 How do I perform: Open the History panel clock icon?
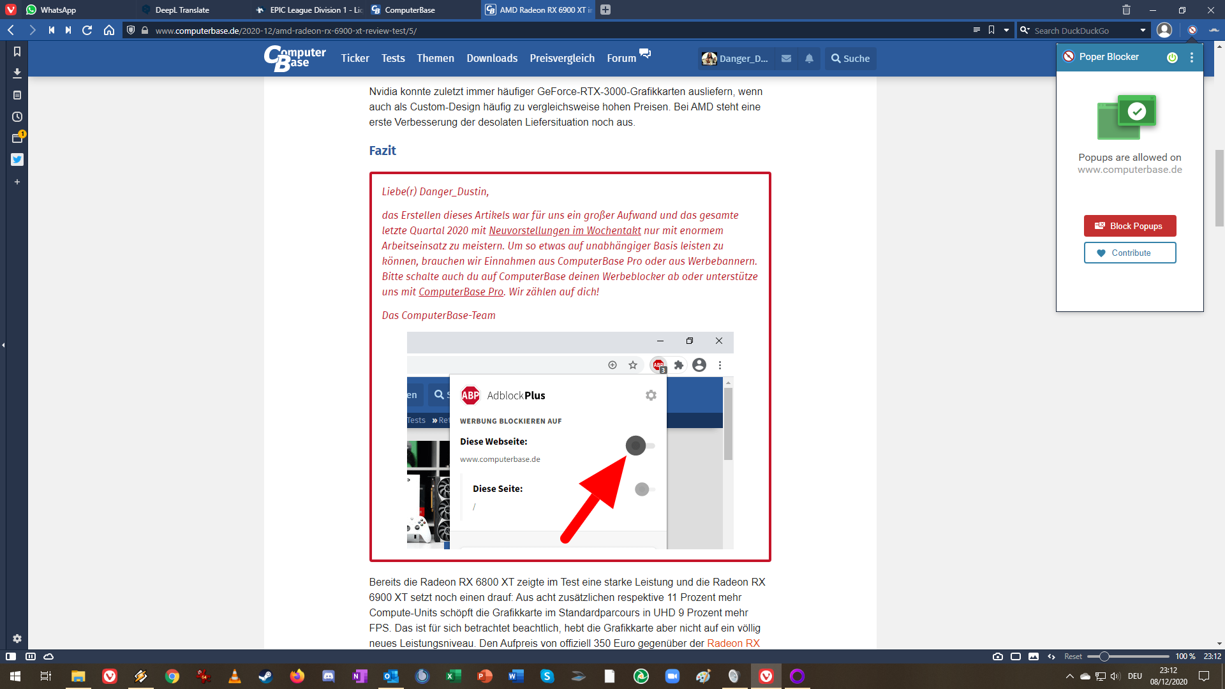[x=17, y=117]
